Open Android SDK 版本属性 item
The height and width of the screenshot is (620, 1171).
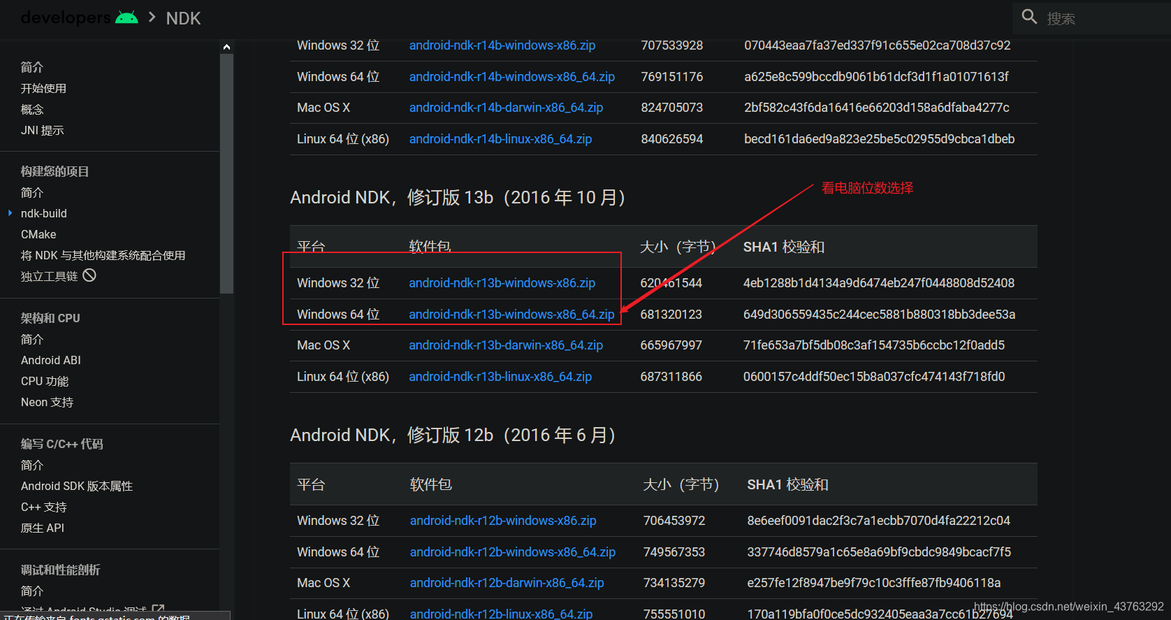point(77,486)
